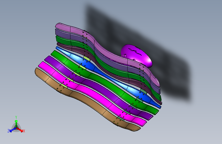The image size is (222, 144).
Task: Click the red X axis of the triad
Action: point(20,129)
